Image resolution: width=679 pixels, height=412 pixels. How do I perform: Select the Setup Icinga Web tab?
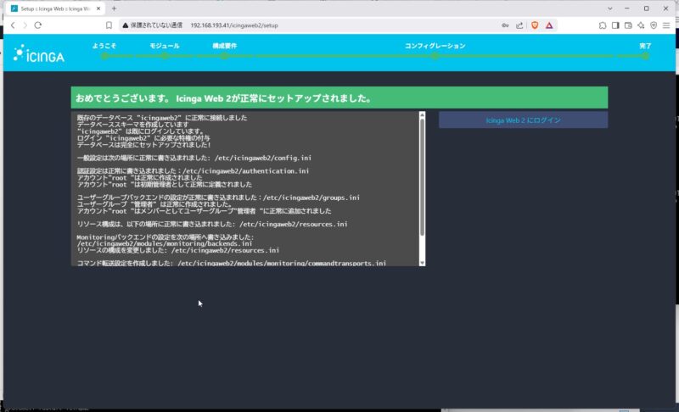click(55, 8)
